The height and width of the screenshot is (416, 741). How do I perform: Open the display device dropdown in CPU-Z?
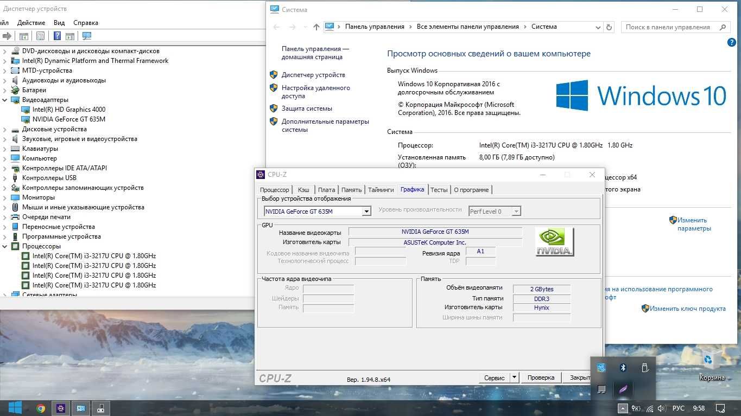click(x=367, y=212)
